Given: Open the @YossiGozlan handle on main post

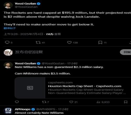Looking at the screenshot, I should 26,7.
